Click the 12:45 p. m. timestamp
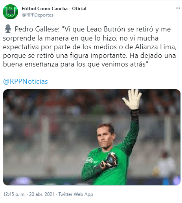The width and height of the screenshot is (182, 203). 14,194
